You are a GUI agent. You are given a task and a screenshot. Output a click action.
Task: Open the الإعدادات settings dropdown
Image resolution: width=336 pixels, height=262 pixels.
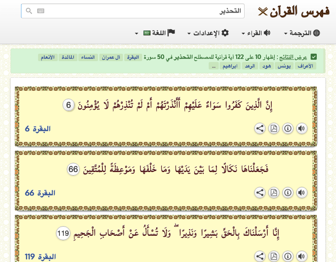tap(208, 33)
